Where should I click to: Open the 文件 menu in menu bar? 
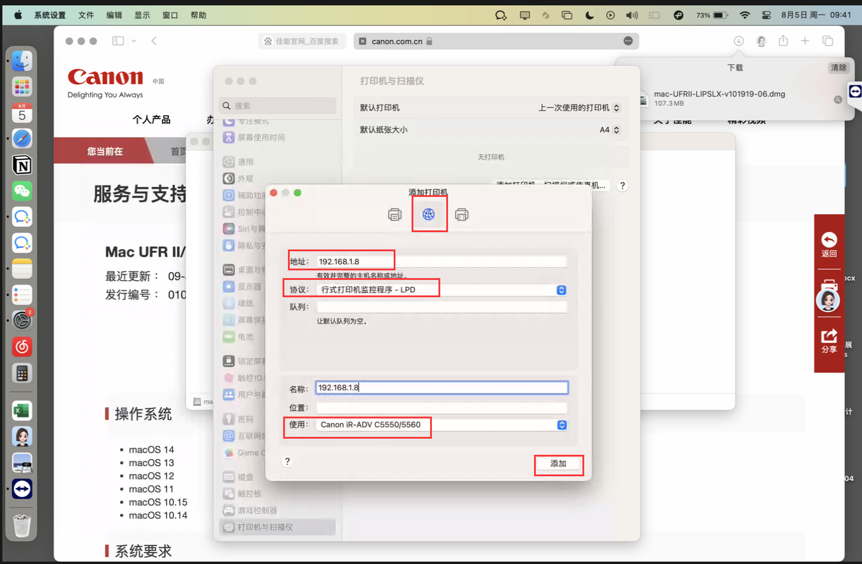point(86,16)
